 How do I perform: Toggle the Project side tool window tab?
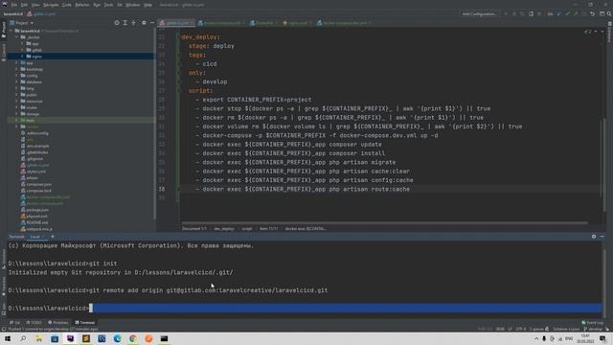[4, 30]
